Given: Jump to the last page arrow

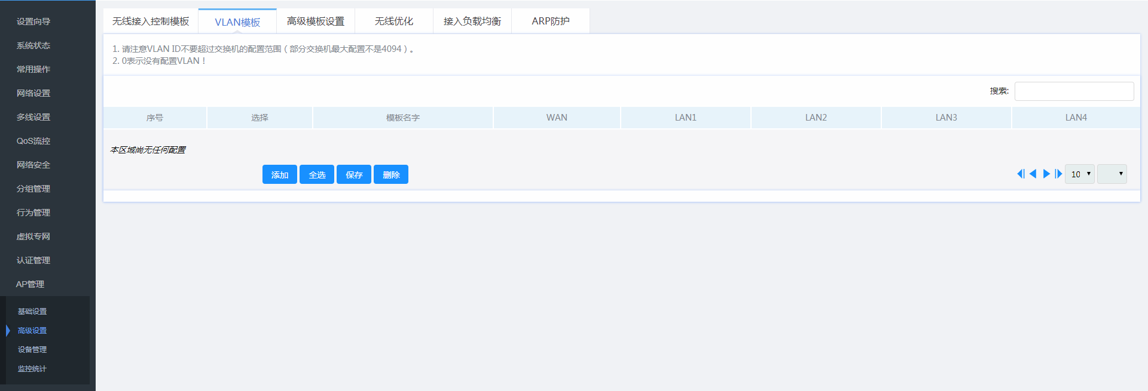Looking at the screenshot, I should (1058, 174).
